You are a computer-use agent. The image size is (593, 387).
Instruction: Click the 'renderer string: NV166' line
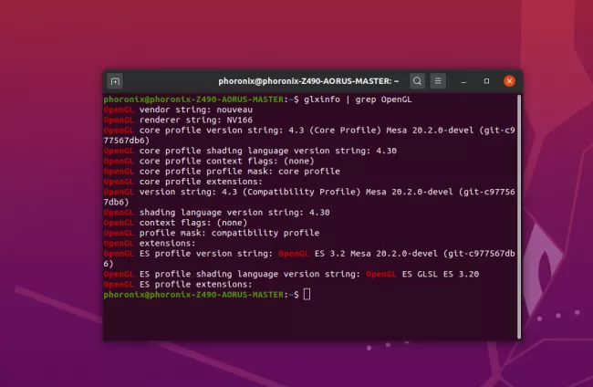[178, 120]
